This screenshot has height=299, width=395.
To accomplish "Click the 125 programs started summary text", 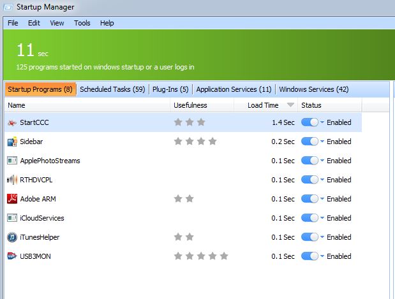I will (x=105, y=67).
